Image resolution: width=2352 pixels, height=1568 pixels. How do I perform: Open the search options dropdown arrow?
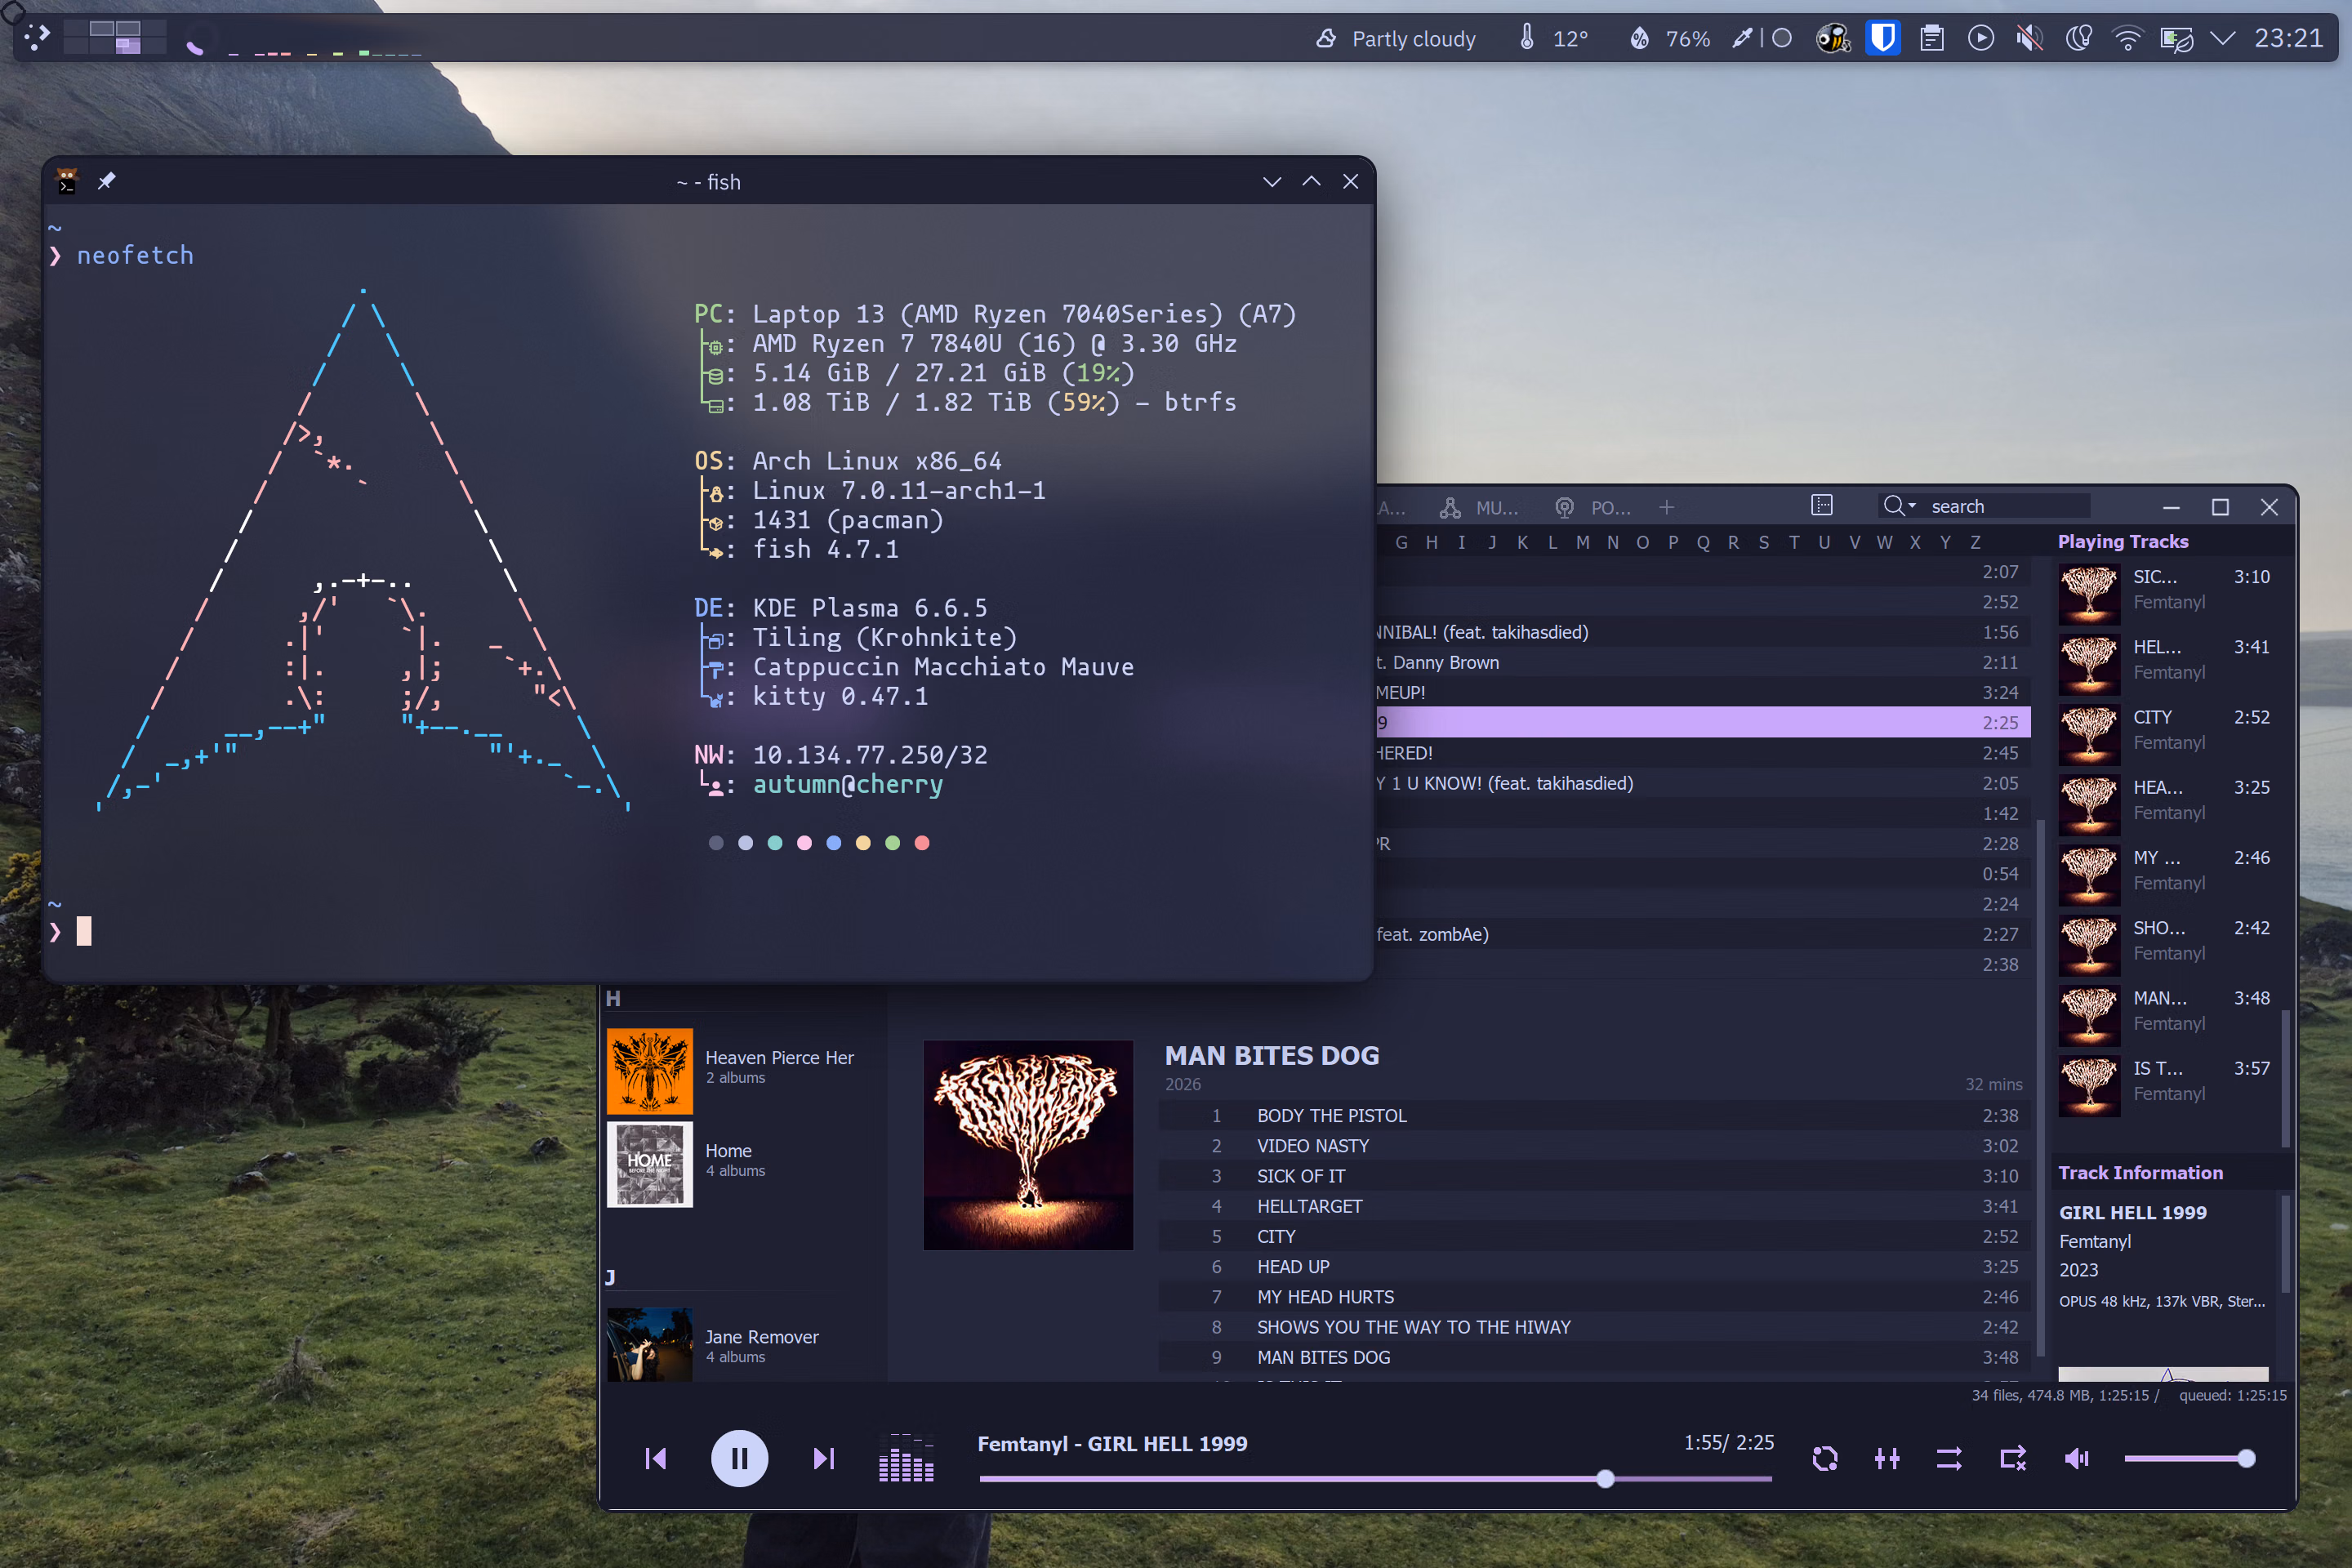[1912, 505]
